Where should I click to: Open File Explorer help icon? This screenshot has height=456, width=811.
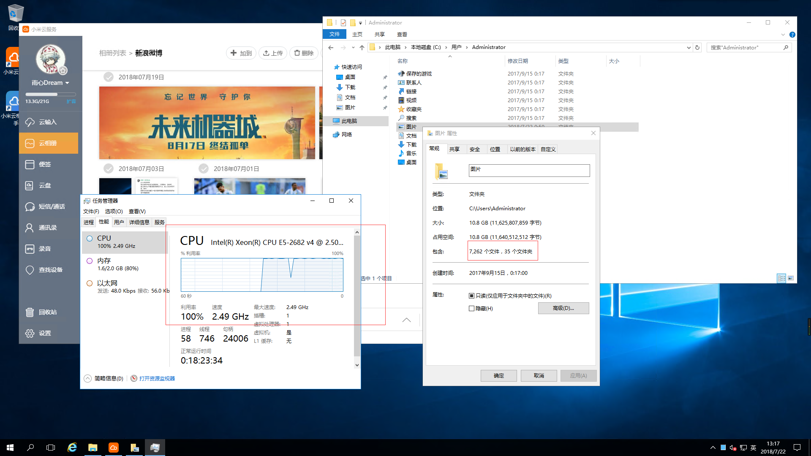pyautogui.click(x=792, y=35)
